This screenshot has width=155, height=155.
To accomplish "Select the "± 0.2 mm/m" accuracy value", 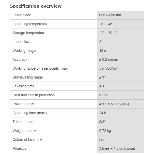I will tap(108, 59).
